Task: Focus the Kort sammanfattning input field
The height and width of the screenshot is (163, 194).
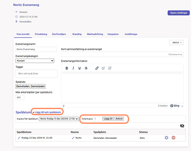Action: tap(123, 54)
